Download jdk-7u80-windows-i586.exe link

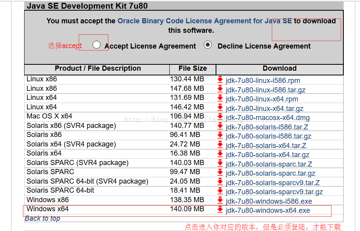click(x=269, y=201)
